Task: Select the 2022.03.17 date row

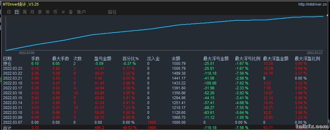Action: (13, 88)
